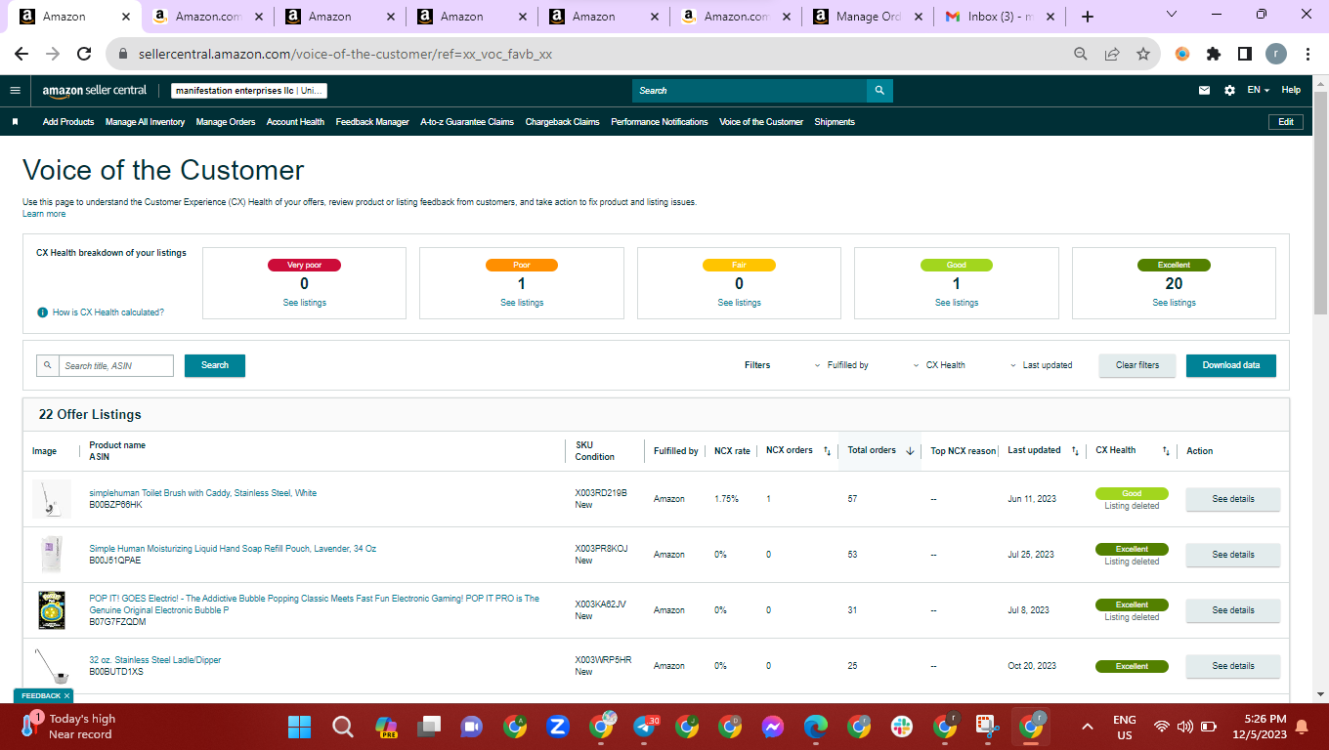Click the zoom magnifier icon in the address bar
Screen dimensions: 1329x750
pyautogui.click(x=1081, y=55)
